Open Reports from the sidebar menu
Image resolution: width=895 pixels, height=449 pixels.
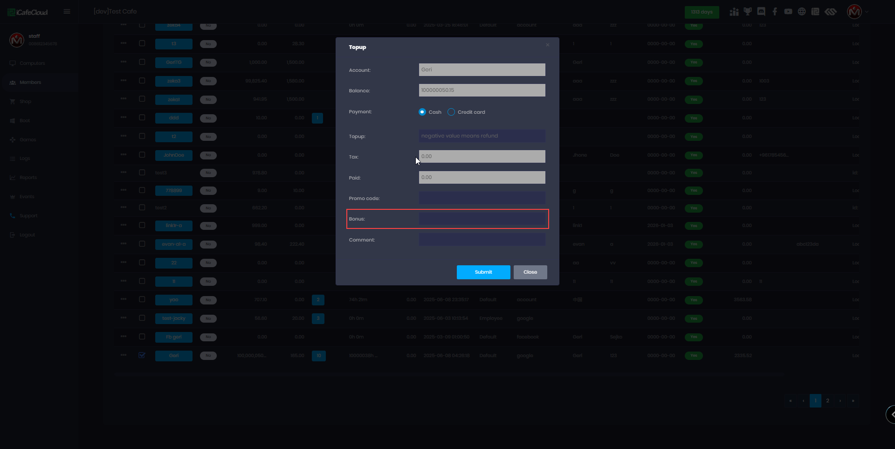click(x=28, y=178)
